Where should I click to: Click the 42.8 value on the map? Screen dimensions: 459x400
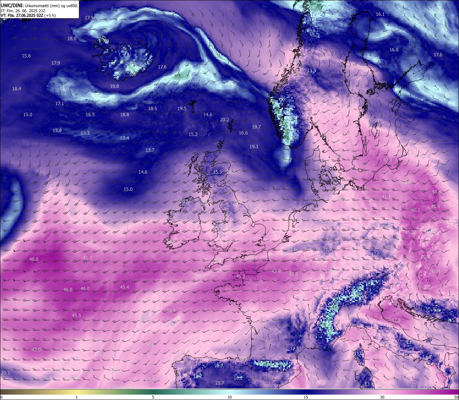[x=293, y=274]
